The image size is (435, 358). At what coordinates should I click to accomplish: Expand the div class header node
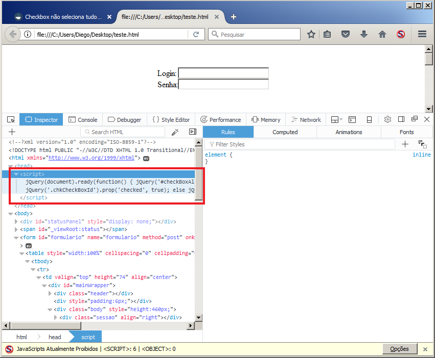point(50,293)
